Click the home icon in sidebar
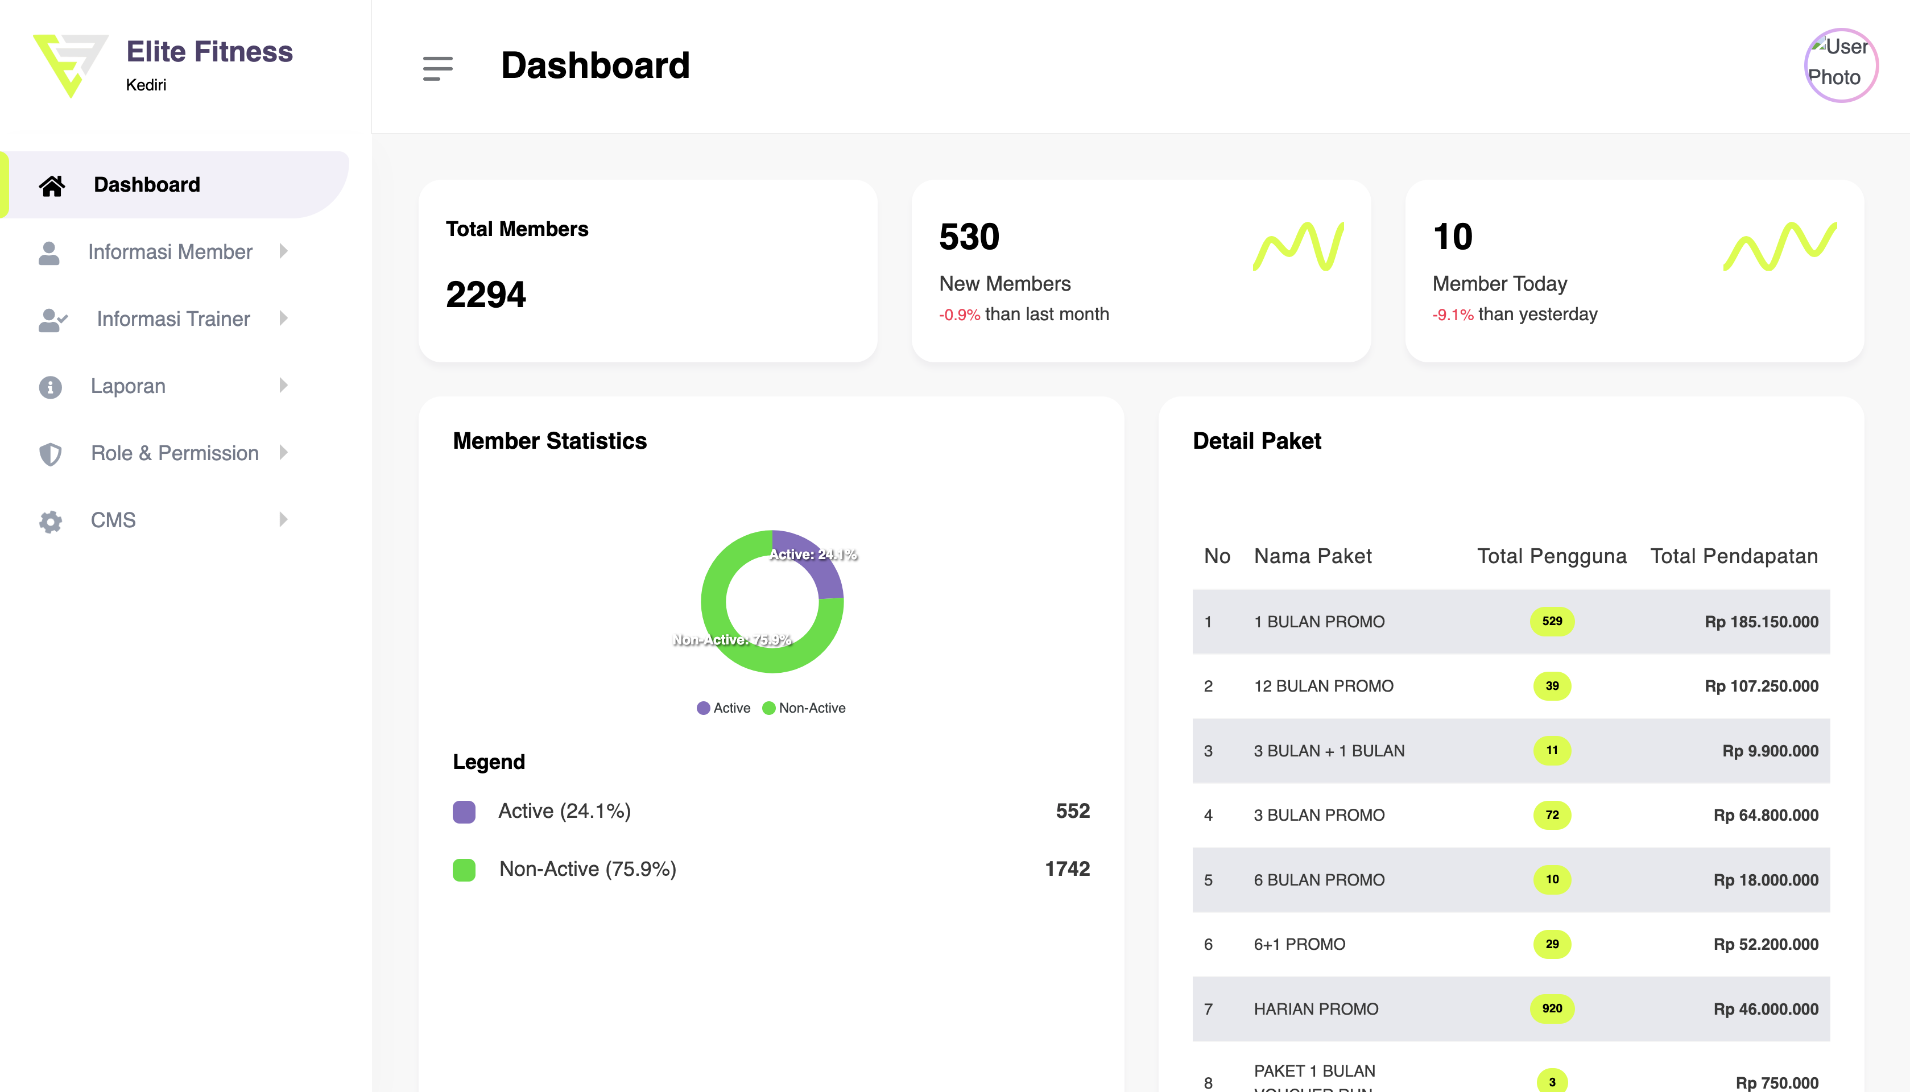 pyautogui.click(x=52, y=185)
